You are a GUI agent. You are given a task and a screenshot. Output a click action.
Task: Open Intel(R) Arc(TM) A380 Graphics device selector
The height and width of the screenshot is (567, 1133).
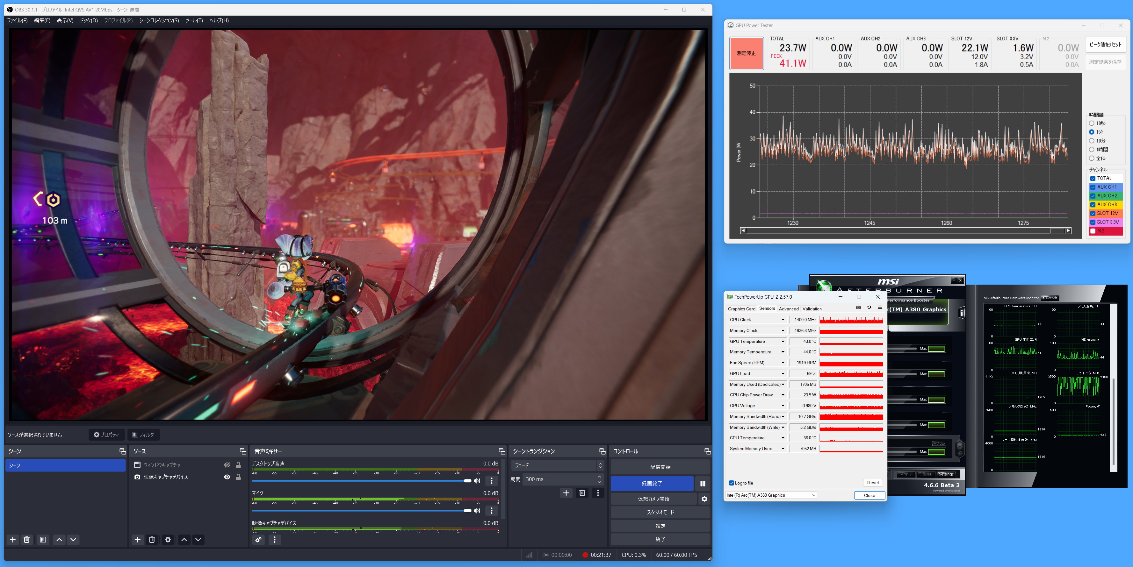pos(771,495)
